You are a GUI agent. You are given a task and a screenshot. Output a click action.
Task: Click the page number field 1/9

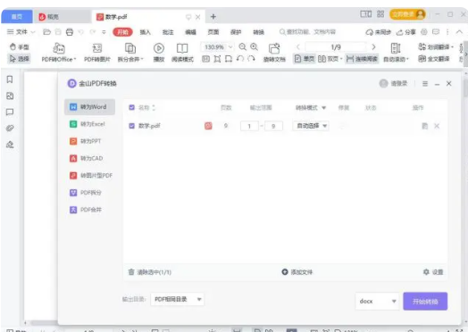click(x=336, y=47)
